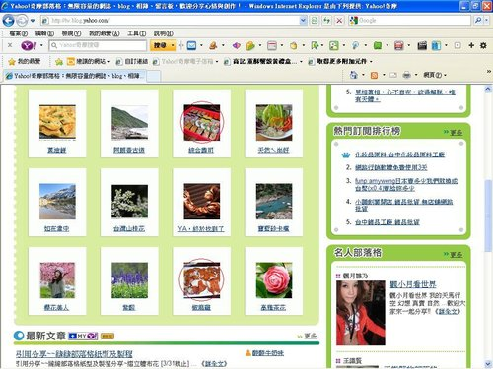Open the address bar URL dropdown

tap(303, 21)
